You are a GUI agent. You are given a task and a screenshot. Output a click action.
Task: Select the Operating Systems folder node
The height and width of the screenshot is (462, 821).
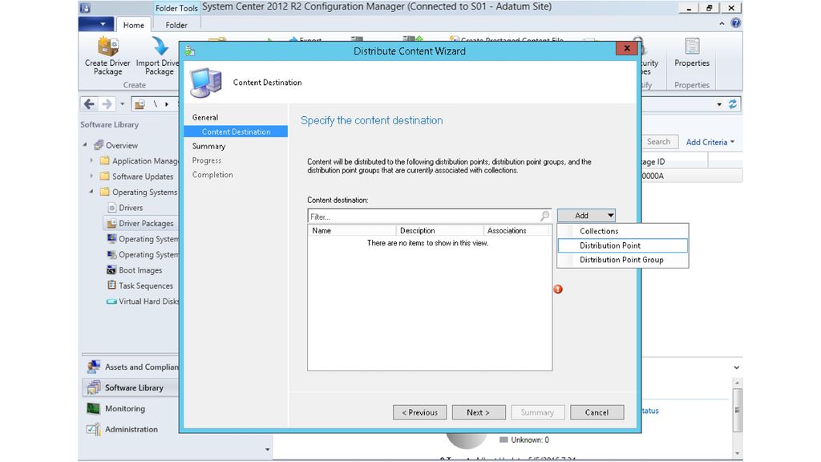(139, 192)
